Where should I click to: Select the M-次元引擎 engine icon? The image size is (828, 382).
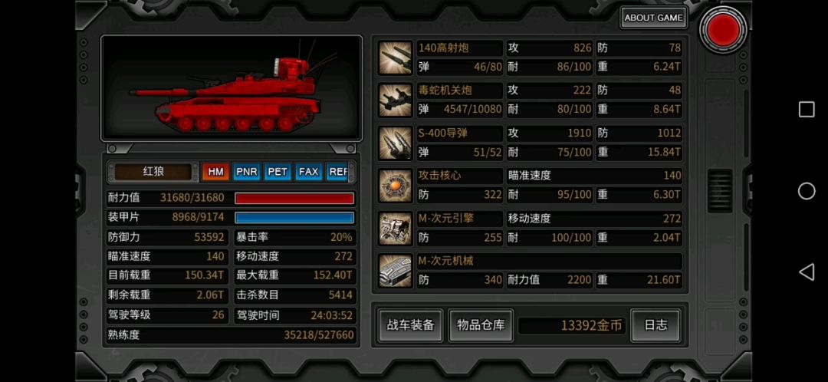coord(395,229)
